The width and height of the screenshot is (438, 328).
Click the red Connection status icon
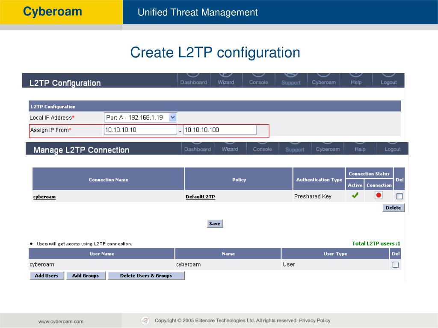tap(379, 195)
